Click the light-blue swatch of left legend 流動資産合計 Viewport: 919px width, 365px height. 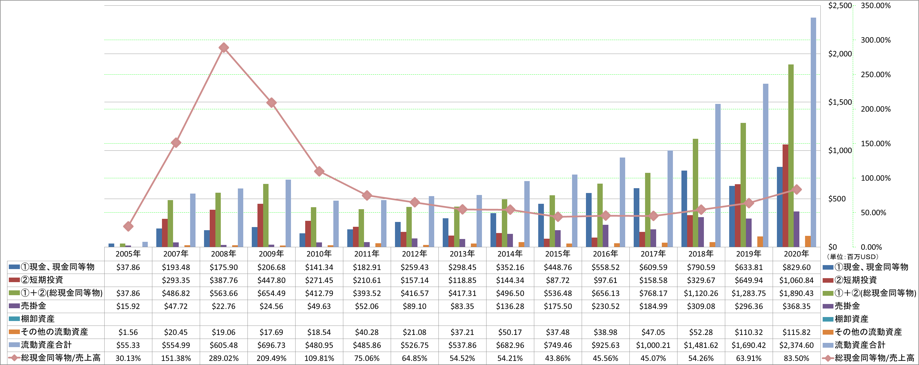coord(14,345)
